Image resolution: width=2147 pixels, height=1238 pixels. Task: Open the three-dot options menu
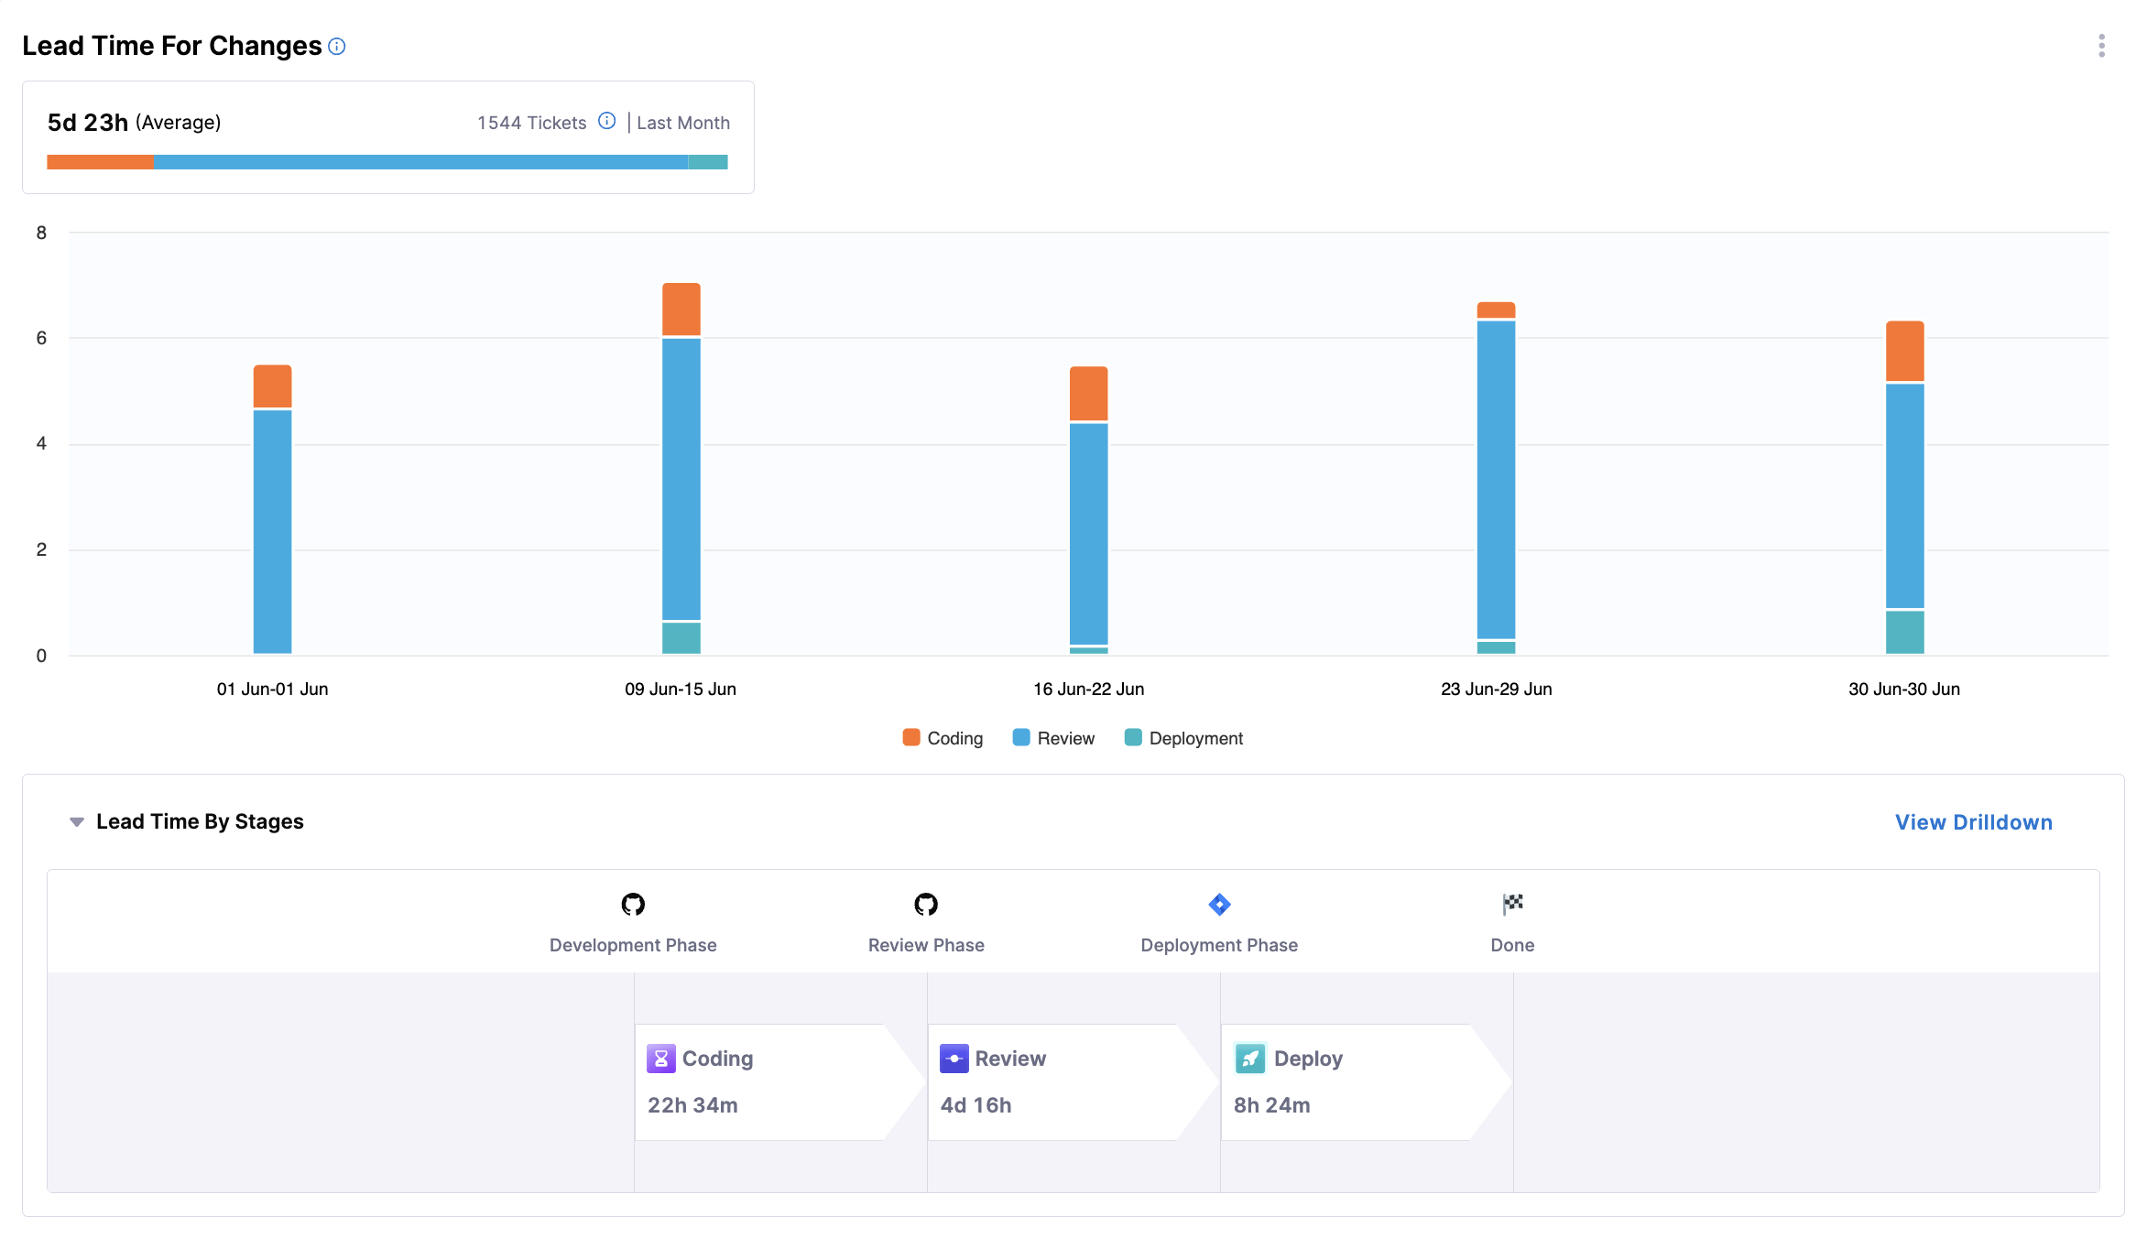coord(2101,46)
